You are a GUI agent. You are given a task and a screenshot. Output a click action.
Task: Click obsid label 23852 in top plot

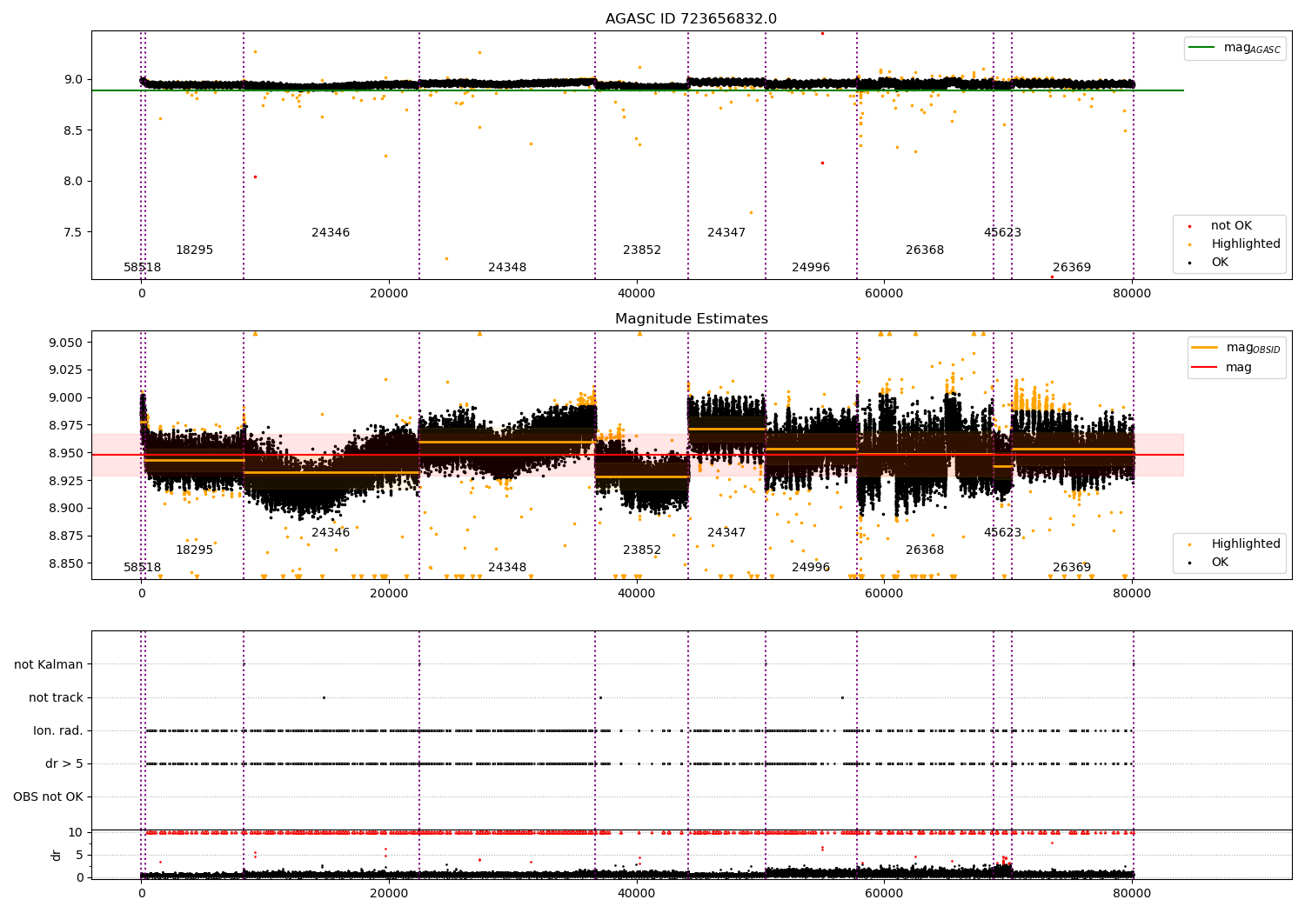[642, 250]
